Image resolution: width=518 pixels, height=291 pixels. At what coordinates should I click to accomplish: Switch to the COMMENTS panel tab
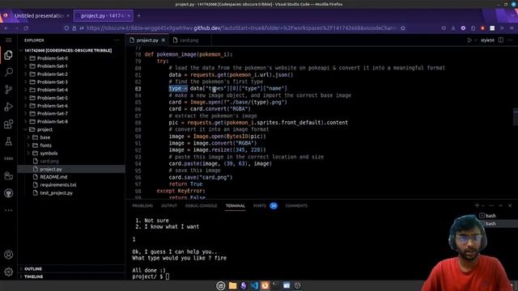pyautogui.click(x=296, y=205)
